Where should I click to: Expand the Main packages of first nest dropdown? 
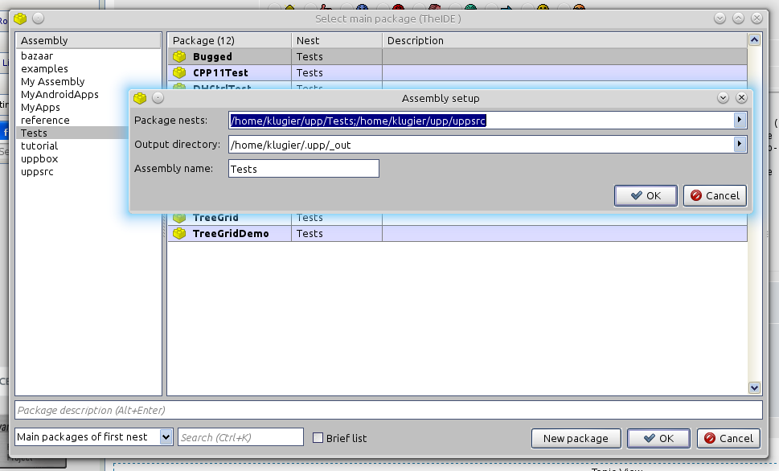pyautogui.click(x=166, y=437)
